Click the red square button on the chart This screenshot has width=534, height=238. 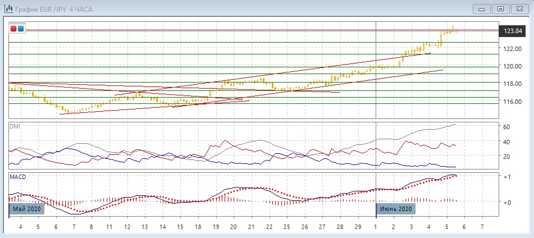(x=13, y=29)
